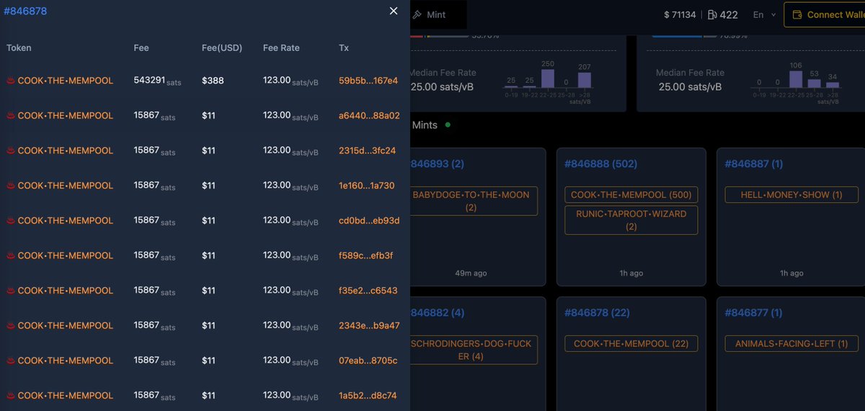Image resolution: width=865 pixels, height=411 pixels.
Task: Click the Token column header
Action: tap(19, 48)
